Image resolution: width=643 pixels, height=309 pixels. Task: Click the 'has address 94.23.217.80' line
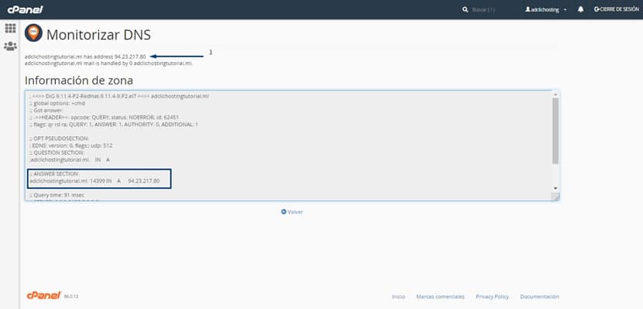[85, 57]
